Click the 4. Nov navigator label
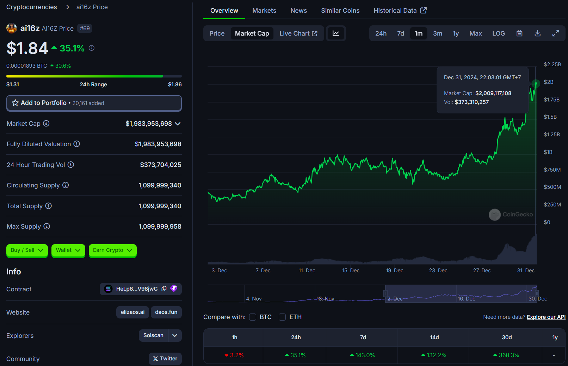Viewport: 568px width, 366px height. click(x=254, y=299)
